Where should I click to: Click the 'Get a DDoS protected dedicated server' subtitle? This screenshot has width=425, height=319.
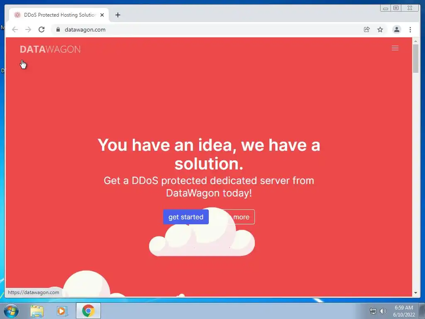click(209, 186)
